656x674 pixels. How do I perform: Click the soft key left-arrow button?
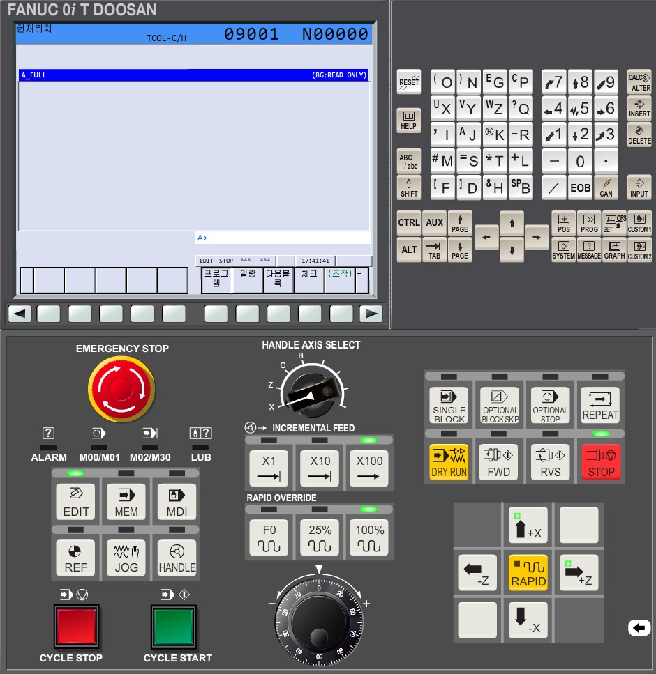20,314
